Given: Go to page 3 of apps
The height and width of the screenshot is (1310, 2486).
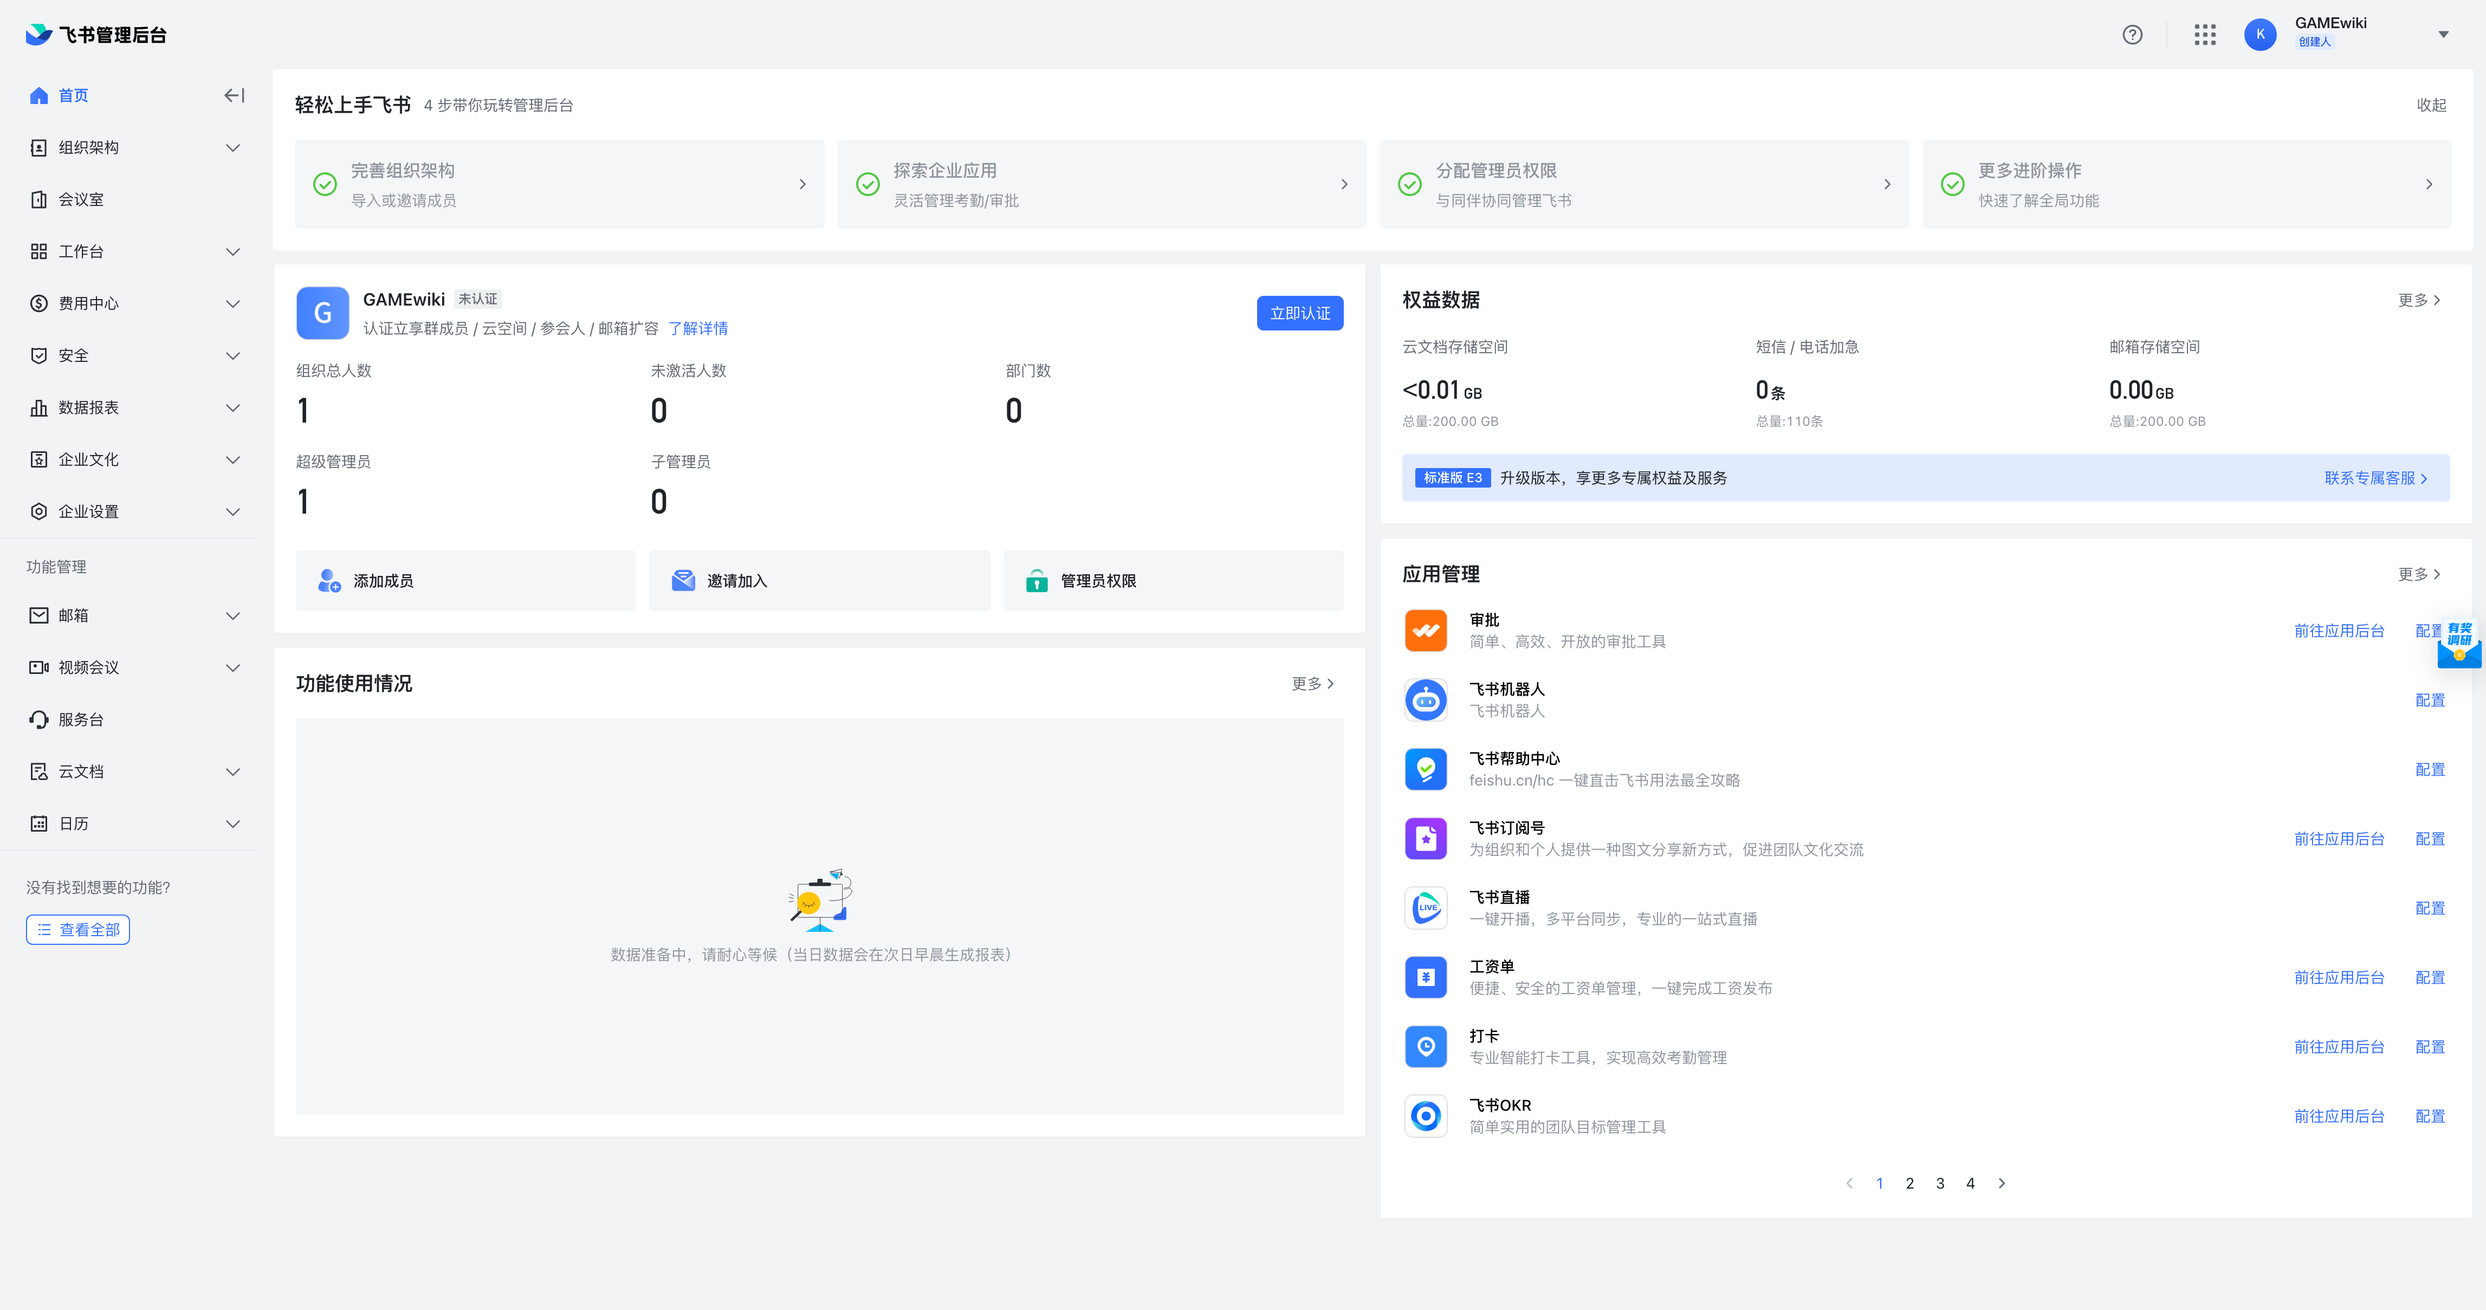Looking at the screenshot, I should point(1940,1184).
